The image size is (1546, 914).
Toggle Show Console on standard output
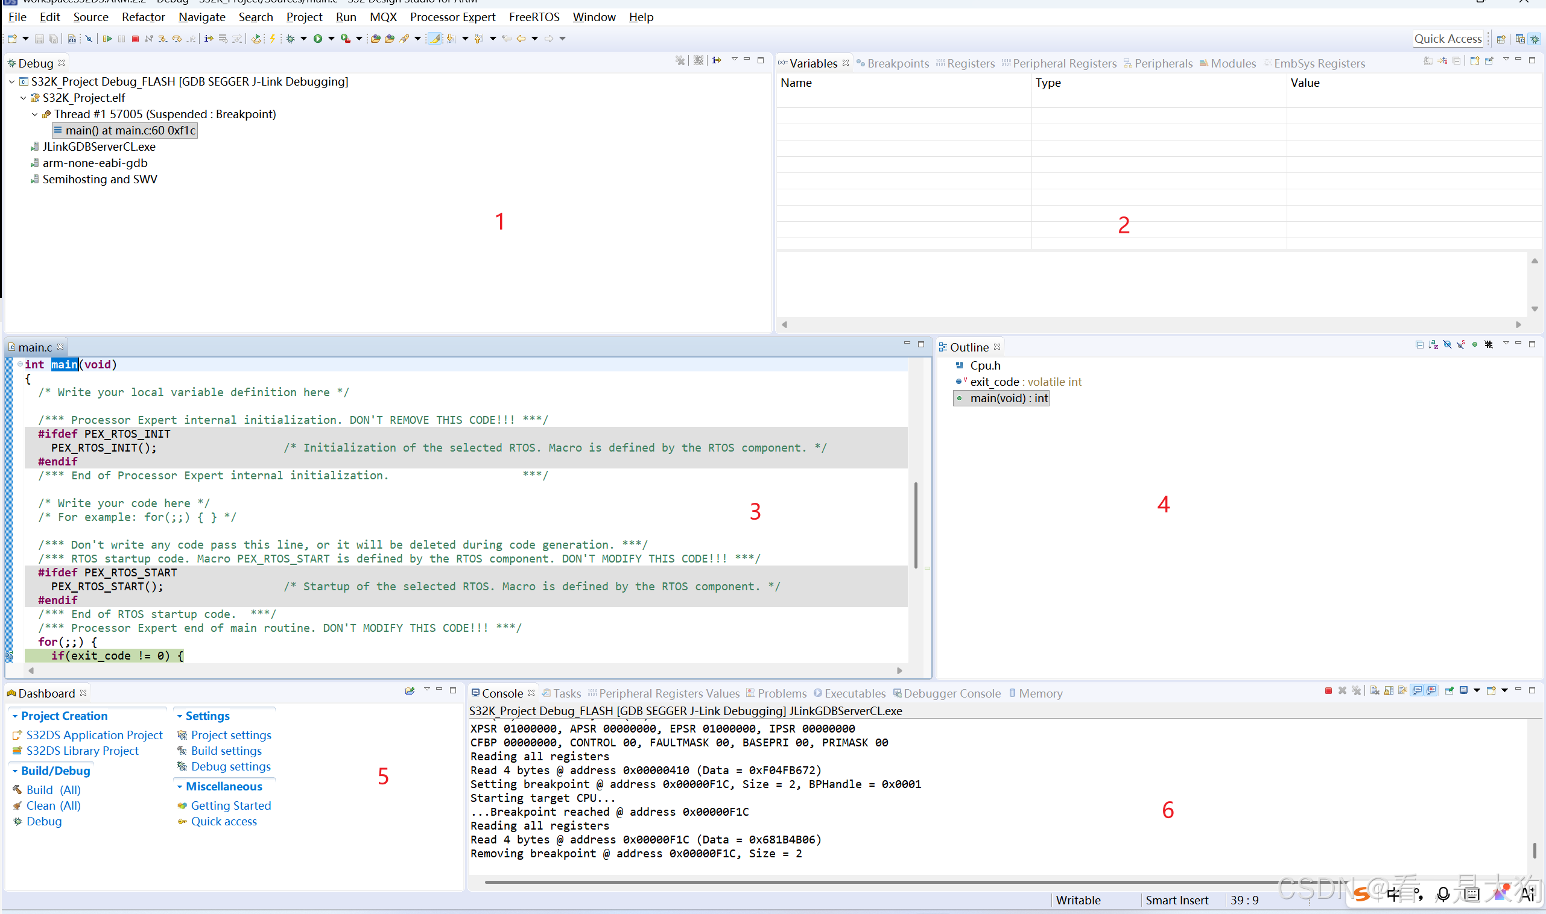pos(1418,691)
